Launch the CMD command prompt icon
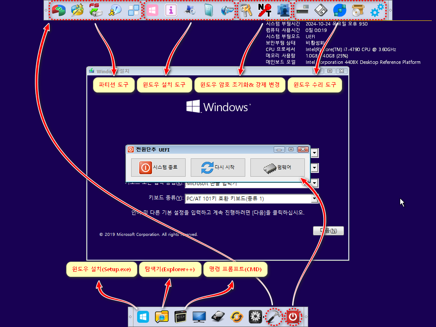The height and width of the screenshot is (327, 436). click(x=181, y=317)
